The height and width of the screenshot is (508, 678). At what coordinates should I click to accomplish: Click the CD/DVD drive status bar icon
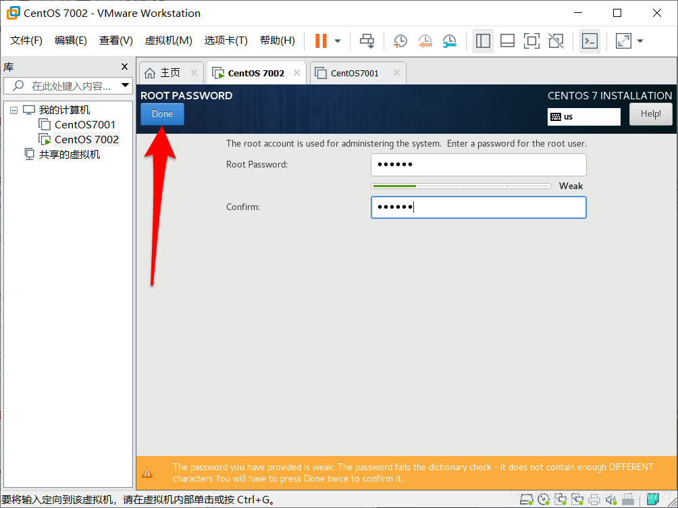(544, 500)
